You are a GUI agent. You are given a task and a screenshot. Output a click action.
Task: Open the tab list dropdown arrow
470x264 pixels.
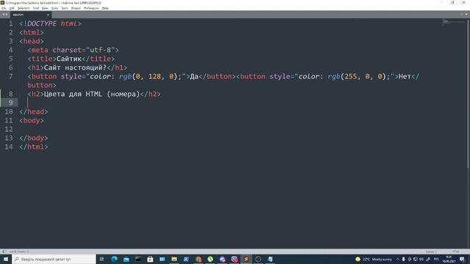click(x=466, y=15)
